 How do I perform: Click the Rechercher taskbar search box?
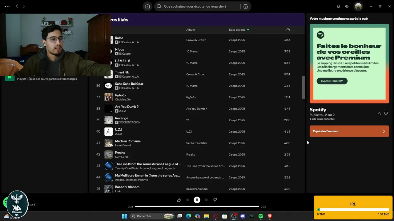click(x=152, y=216)
